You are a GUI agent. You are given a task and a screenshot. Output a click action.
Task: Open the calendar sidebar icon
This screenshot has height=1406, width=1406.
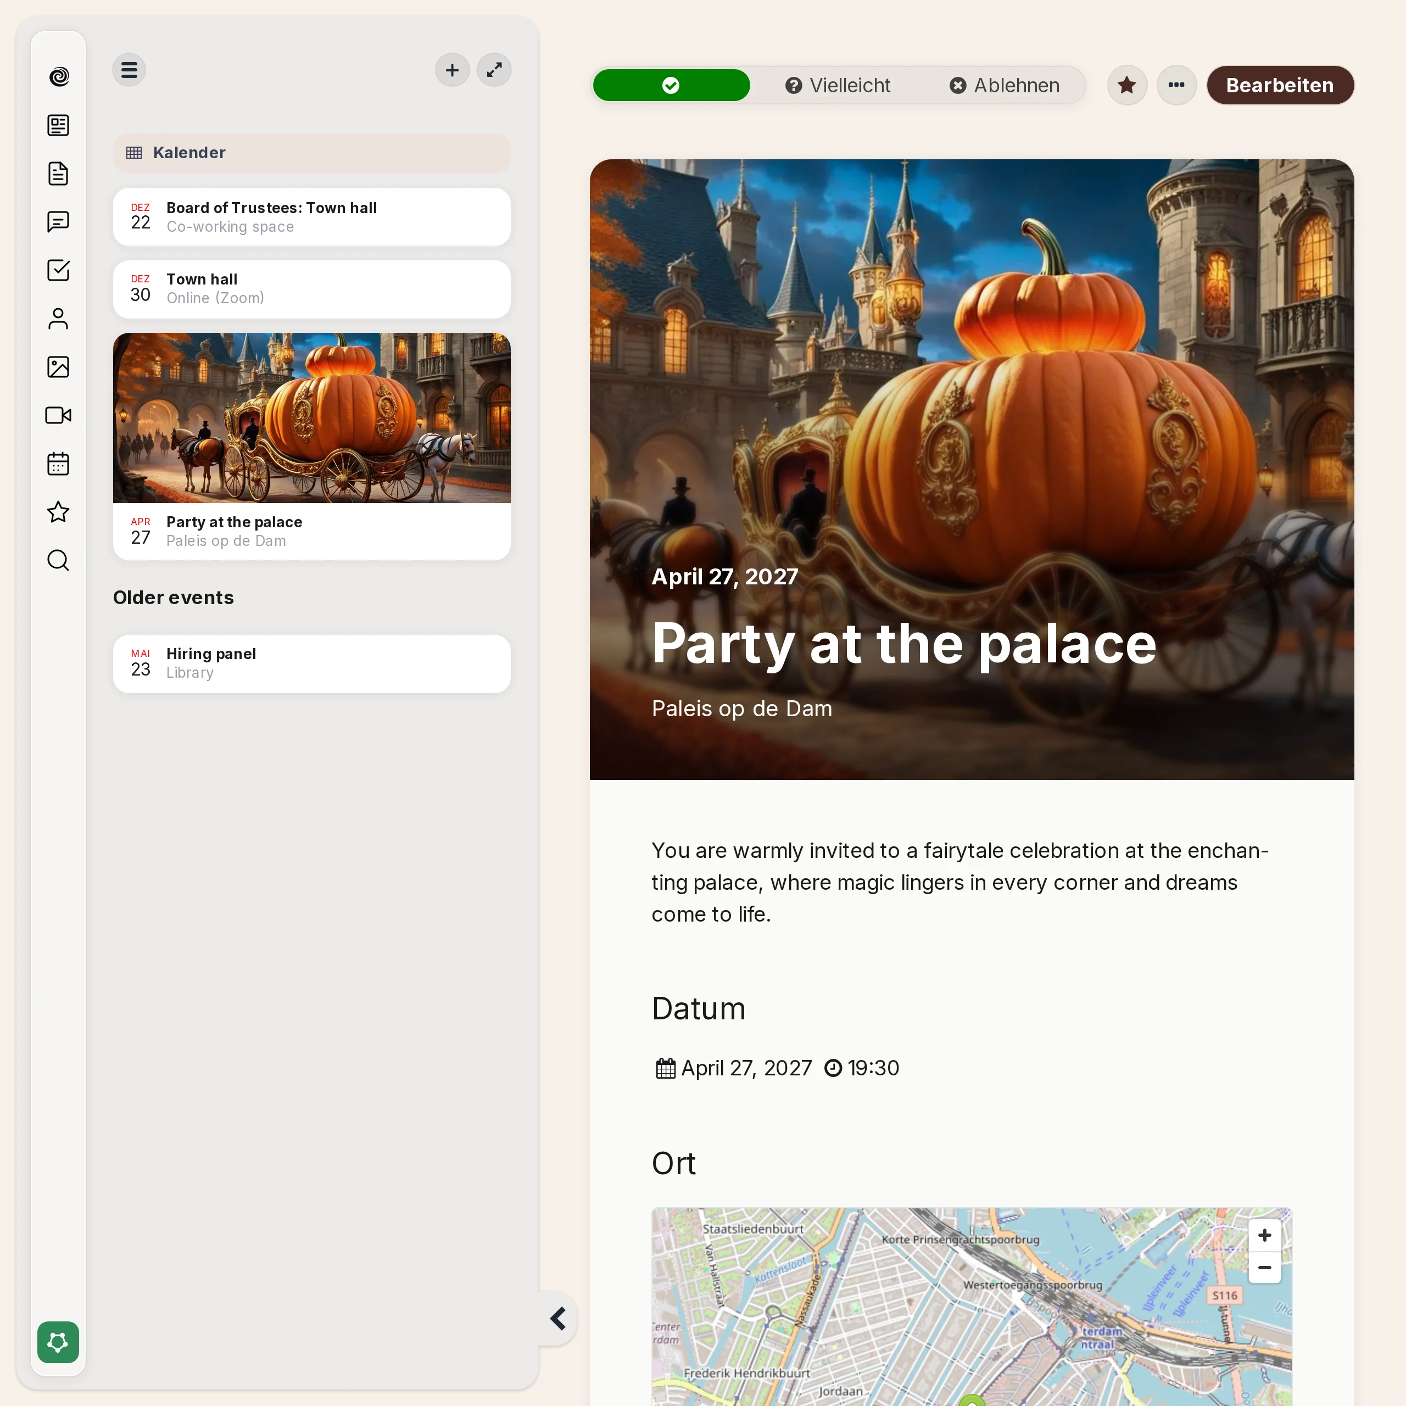tap(58, 464)
